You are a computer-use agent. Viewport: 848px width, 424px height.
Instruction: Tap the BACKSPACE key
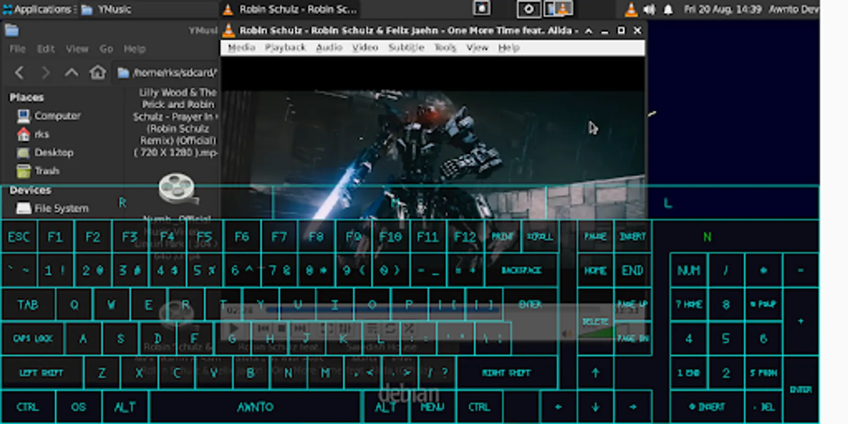(522, 270)
